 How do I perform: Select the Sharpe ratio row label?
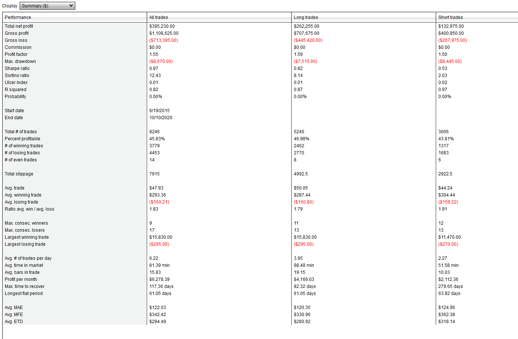17,68
